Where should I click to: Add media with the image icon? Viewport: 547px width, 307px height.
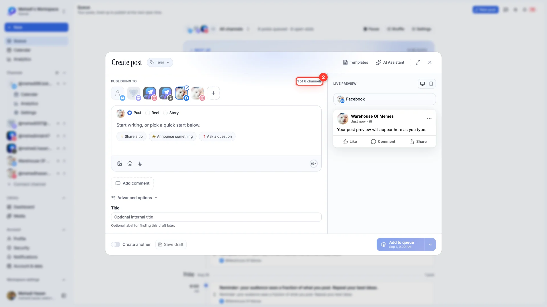point(120,164)
